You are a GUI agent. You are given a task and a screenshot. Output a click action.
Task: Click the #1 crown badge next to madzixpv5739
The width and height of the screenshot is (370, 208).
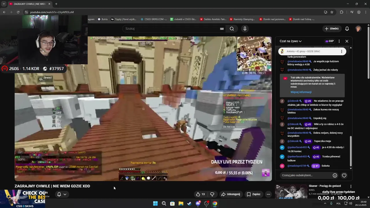(315, 166)
